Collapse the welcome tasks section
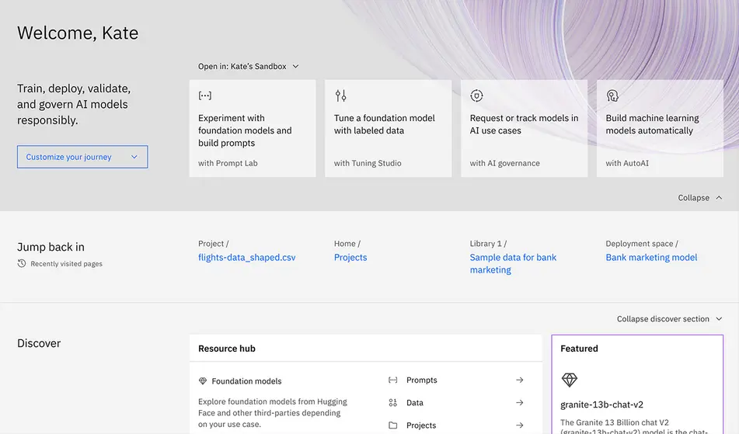This screenshot has height=434, width=739. tap(700, 198)
